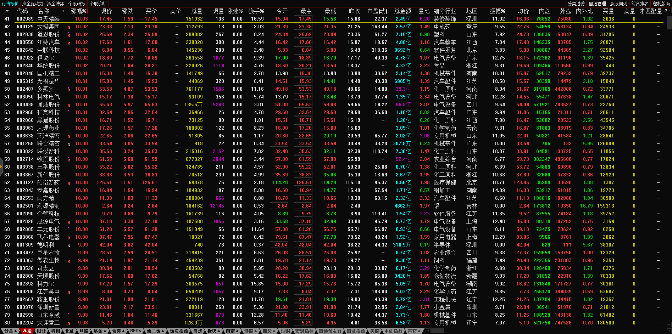Click the left scroll arrow in bottom tab bar
The width and height of the screenshot is (672, 334).
click(428, 331)
